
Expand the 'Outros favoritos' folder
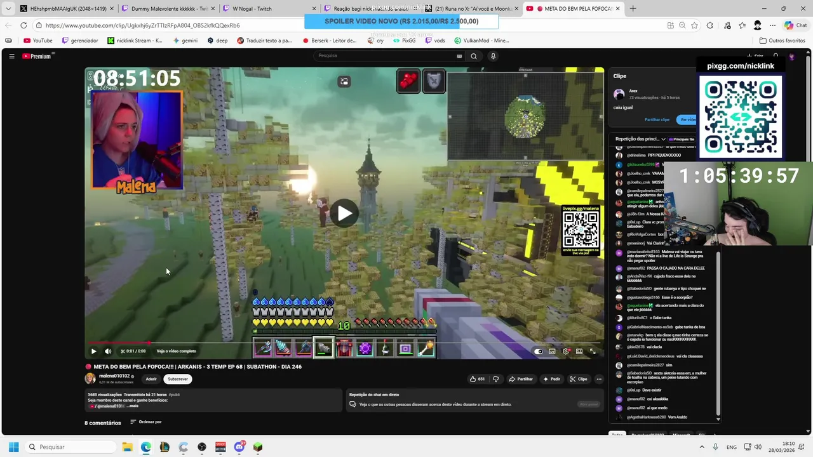782,41
